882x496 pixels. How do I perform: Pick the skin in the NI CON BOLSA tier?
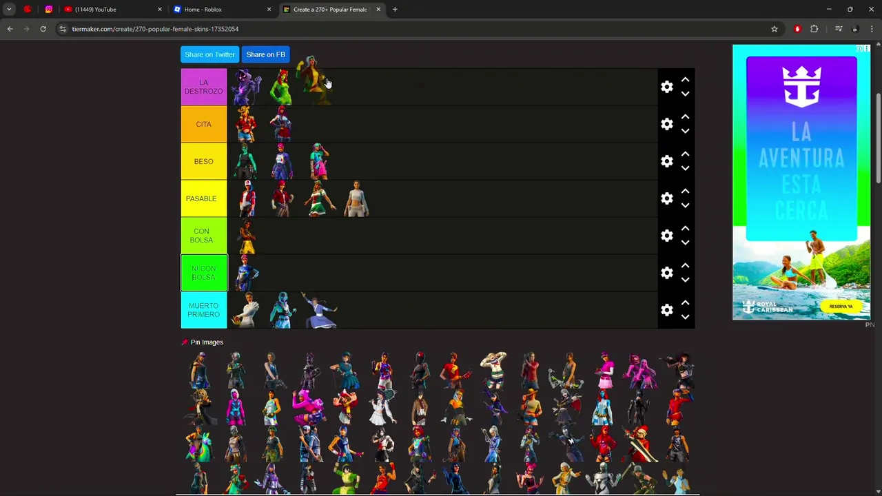coord(246,273)
